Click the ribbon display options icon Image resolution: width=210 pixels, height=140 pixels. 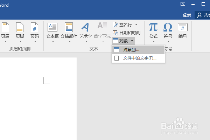click(x=183, y=4)
